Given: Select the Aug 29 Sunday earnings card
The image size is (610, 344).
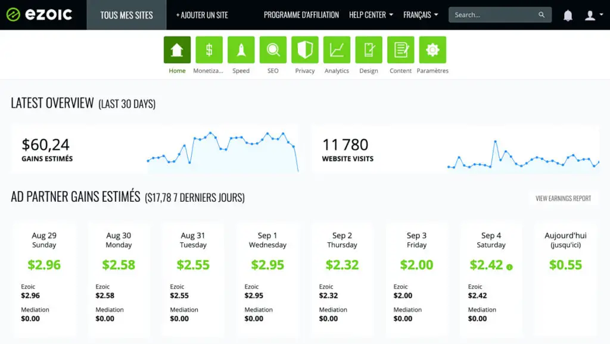Looking at the screenshot, I should (44, 279).
